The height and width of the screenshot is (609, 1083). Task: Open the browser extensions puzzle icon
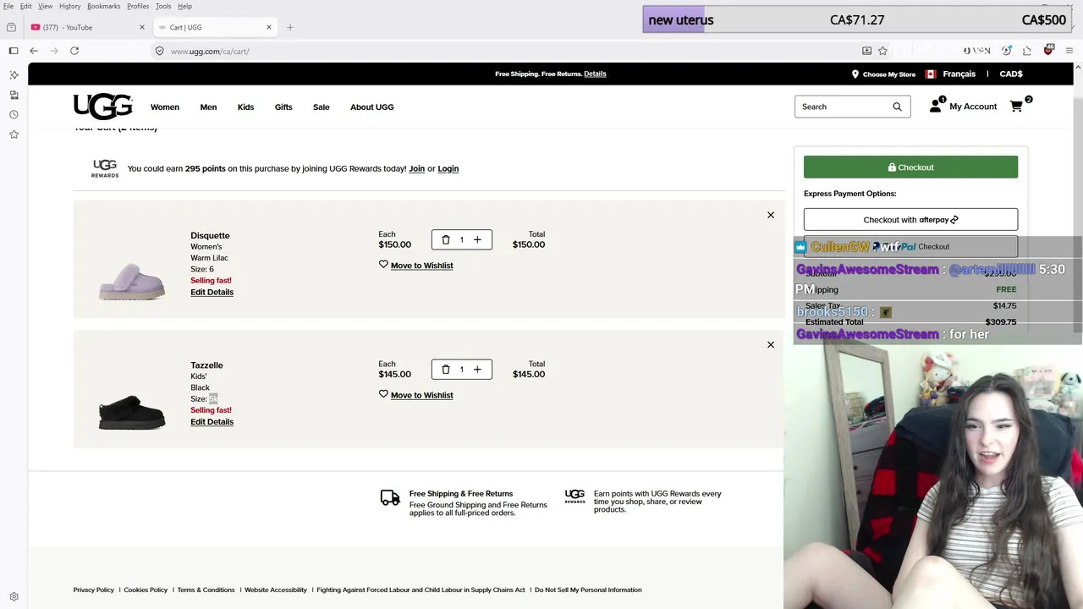click(1026, 51)
